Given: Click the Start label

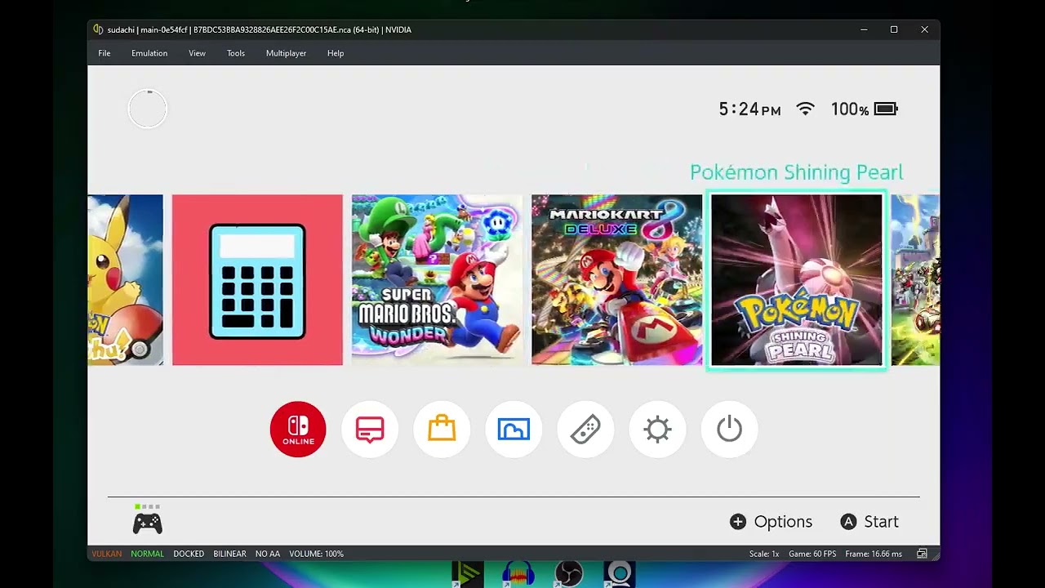Looking at the screenshot, I should [x=881, y=522].
